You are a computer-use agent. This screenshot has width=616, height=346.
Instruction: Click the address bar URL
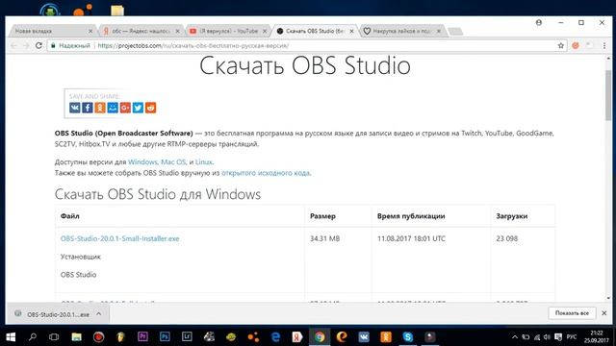pyautogui.click(x=193, y=45)
